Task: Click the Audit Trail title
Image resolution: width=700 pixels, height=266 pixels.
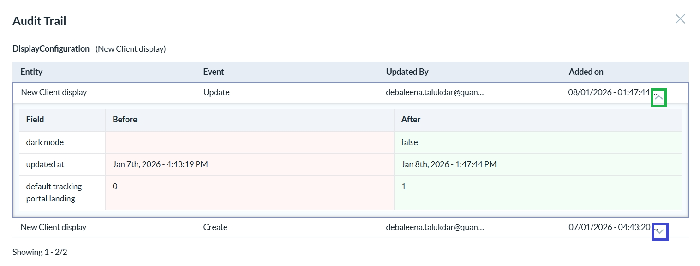Action: pos(39,20)
